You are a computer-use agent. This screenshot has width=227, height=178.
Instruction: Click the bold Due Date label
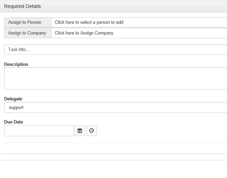(13, 122)
